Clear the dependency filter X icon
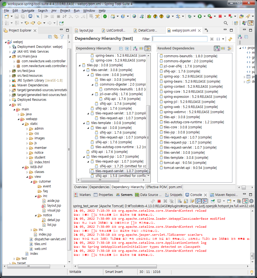Viewport: 257px width, 278px height. click(x=212, y=39)
